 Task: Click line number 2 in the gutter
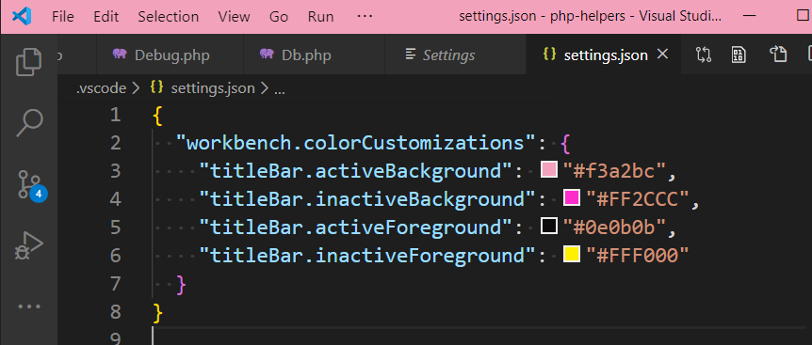click(x=115, y=143)
